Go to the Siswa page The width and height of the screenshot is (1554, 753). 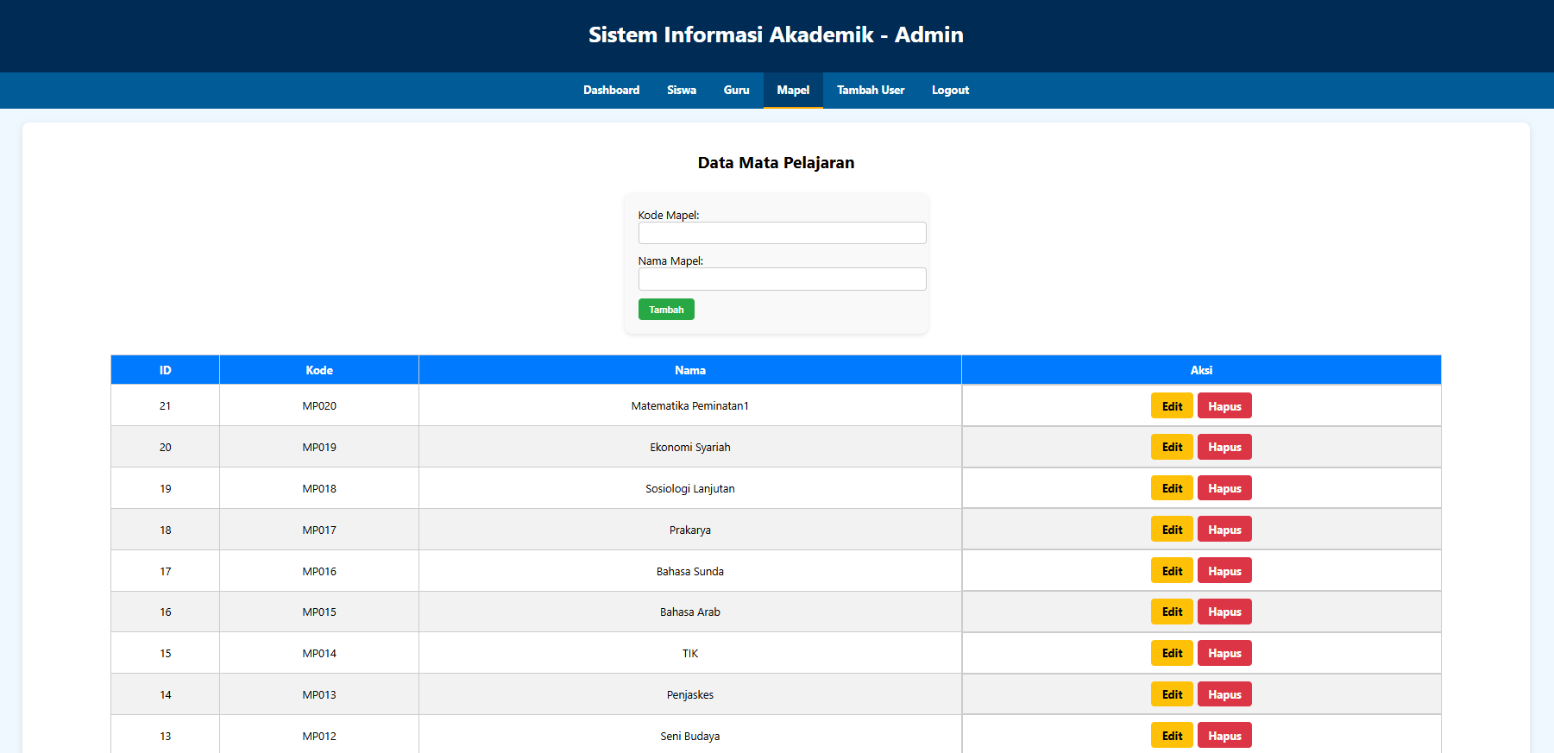tap(681, 90)
